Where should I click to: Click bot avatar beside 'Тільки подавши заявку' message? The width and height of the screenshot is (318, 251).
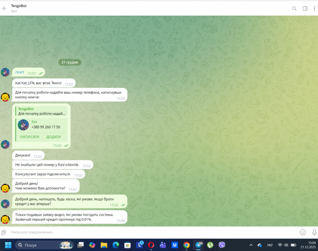[5, 220]
